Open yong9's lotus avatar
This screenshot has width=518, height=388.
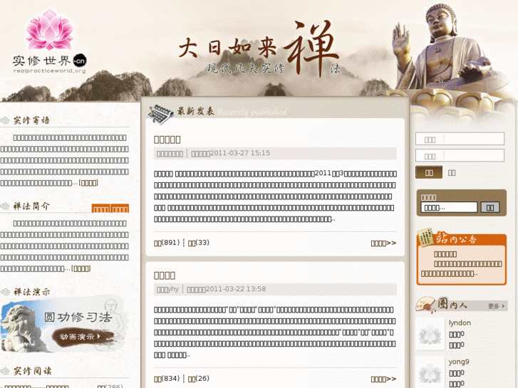[x=430, y=372]
